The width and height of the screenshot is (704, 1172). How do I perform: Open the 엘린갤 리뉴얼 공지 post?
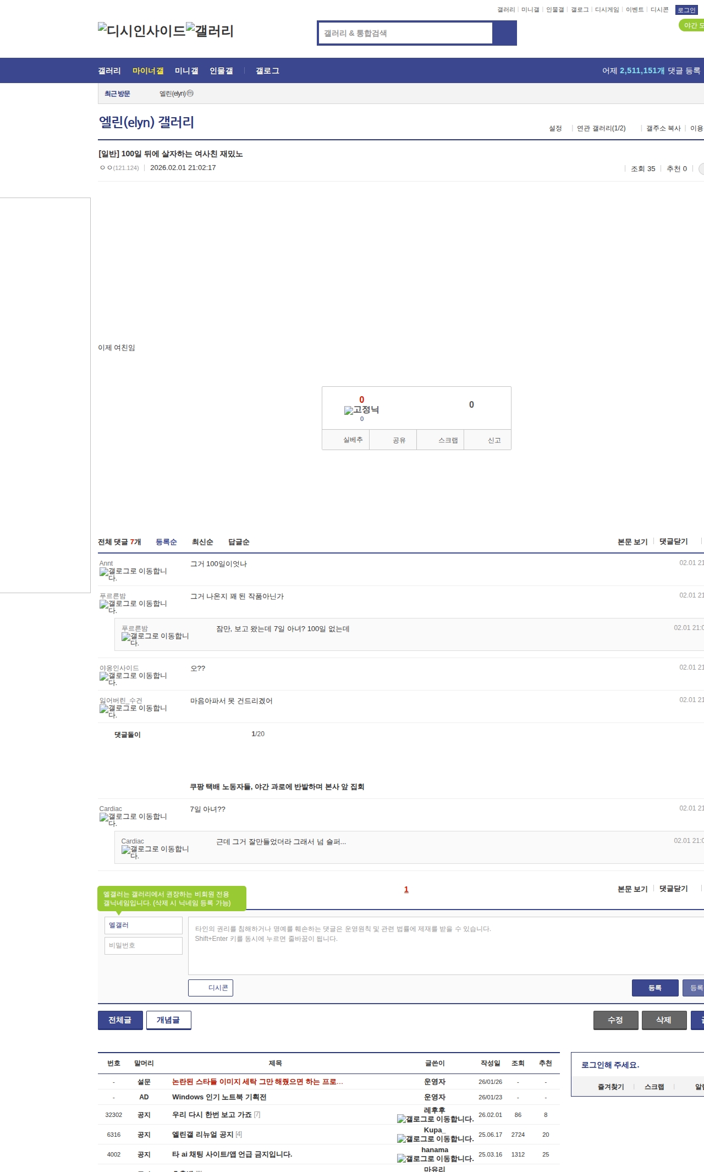coord(202,1135)
